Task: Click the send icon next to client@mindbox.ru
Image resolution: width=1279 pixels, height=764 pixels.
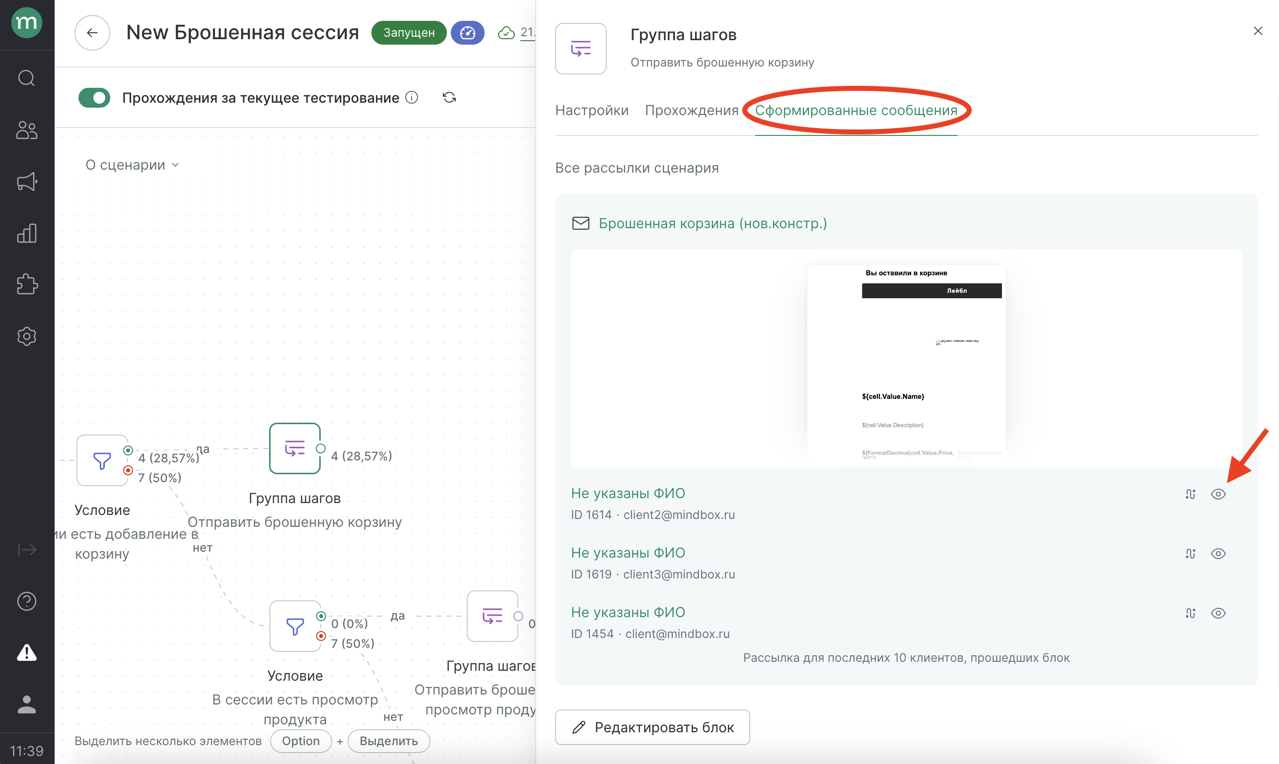Action: pos(1190,613)
